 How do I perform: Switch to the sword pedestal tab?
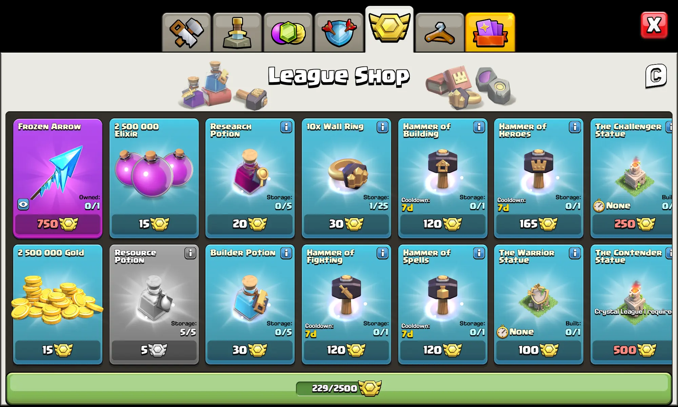[x=237, y=33]
